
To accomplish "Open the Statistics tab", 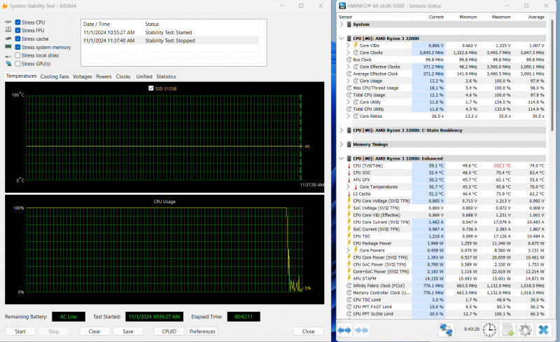I will [166, 76].
